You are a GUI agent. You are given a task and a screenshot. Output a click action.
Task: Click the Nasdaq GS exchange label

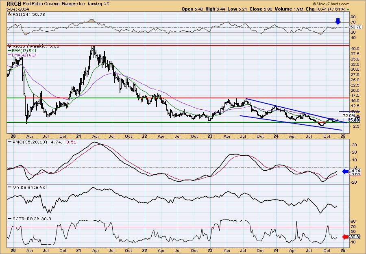(x=98, y=4)
